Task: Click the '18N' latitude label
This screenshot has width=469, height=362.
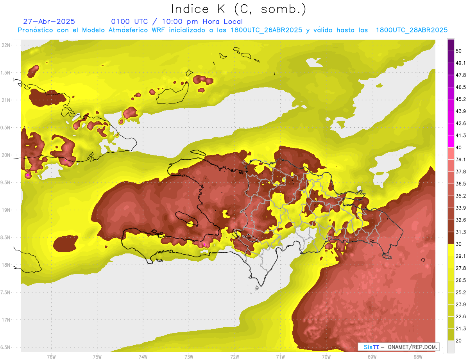Action: point(6,265)
